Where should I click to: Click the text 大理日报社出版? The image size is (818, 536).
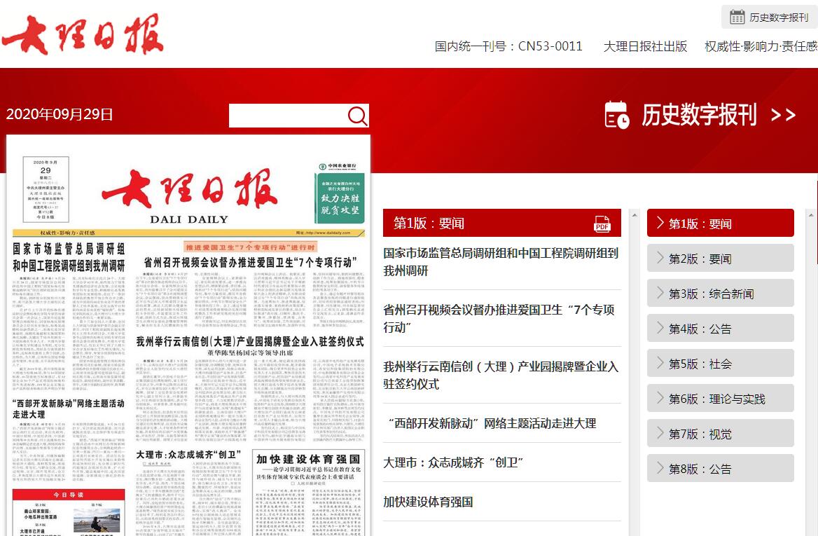point(645,46)
